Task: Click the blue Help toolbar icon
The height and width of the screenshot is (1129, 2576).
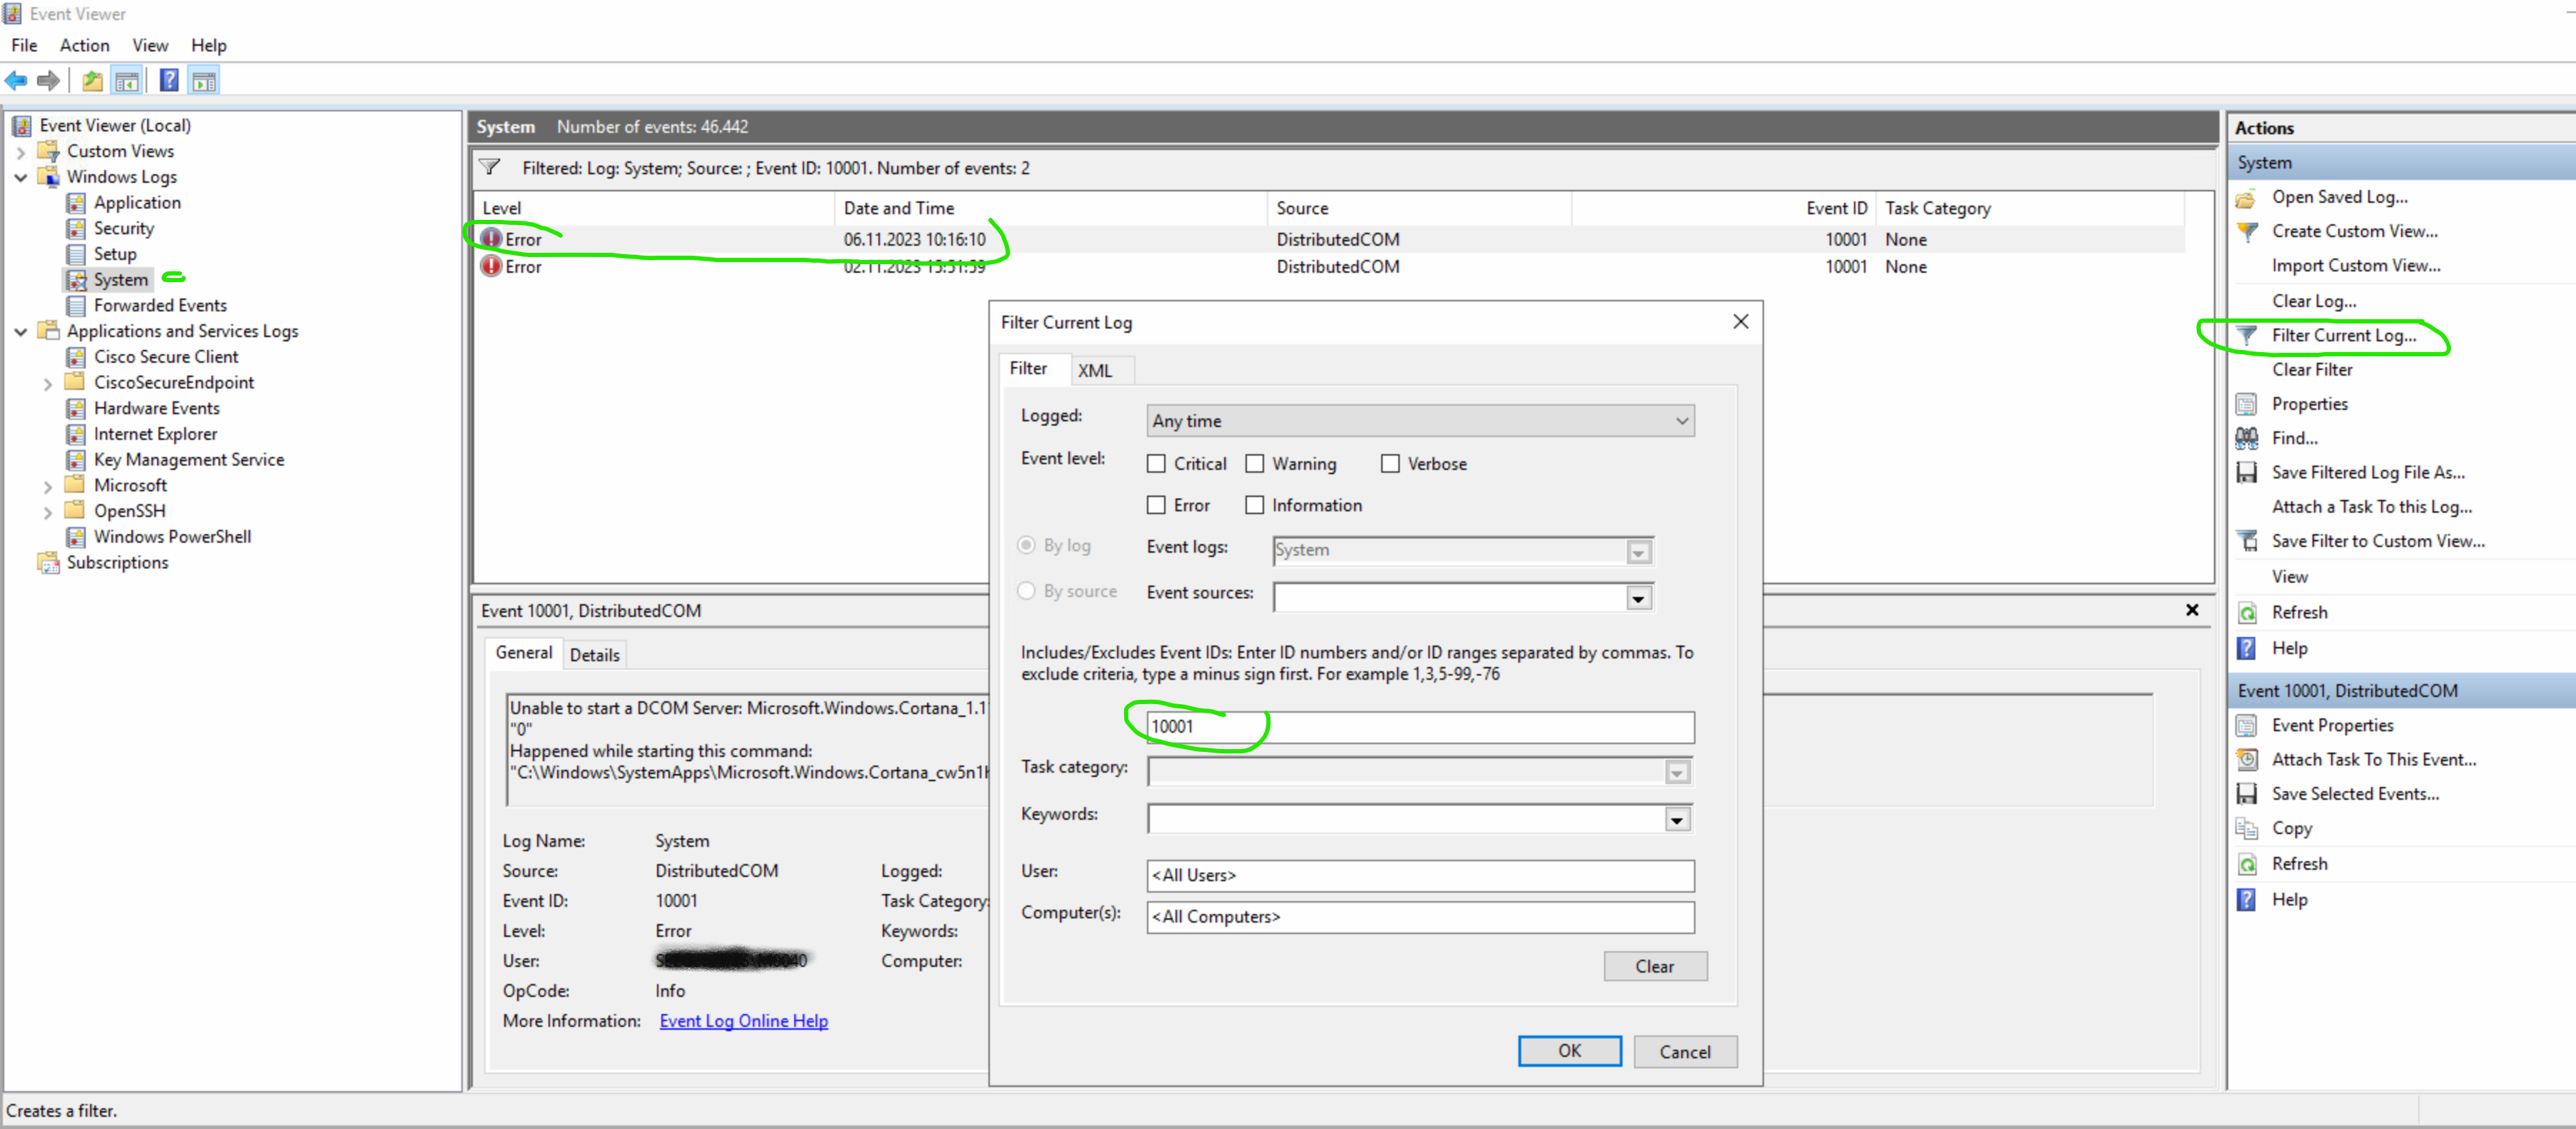Action: (x=169, y=81)
